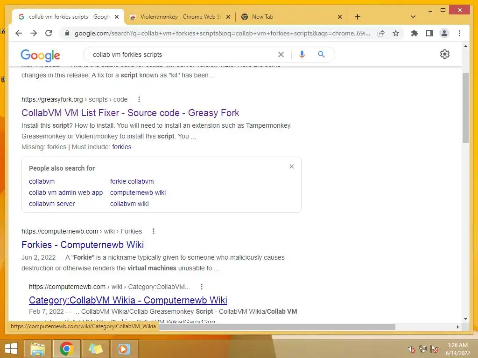Click the muted volume tray icon
The image size is (478, 358).
412,350
